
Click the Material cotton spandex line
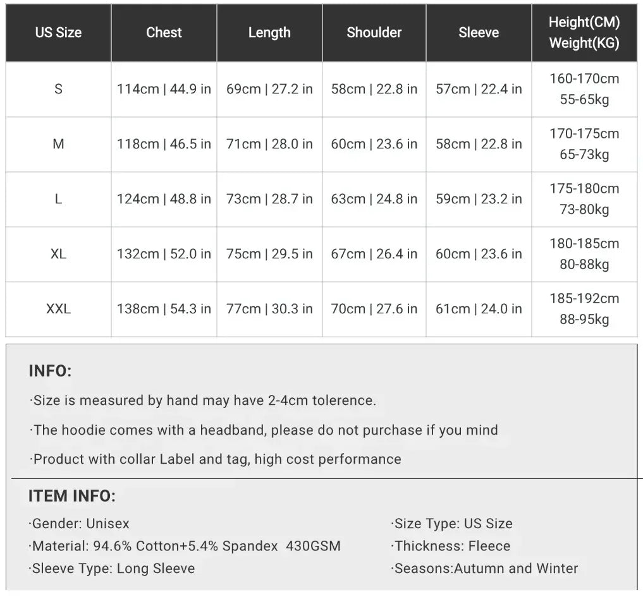click(x=185, y=546)
